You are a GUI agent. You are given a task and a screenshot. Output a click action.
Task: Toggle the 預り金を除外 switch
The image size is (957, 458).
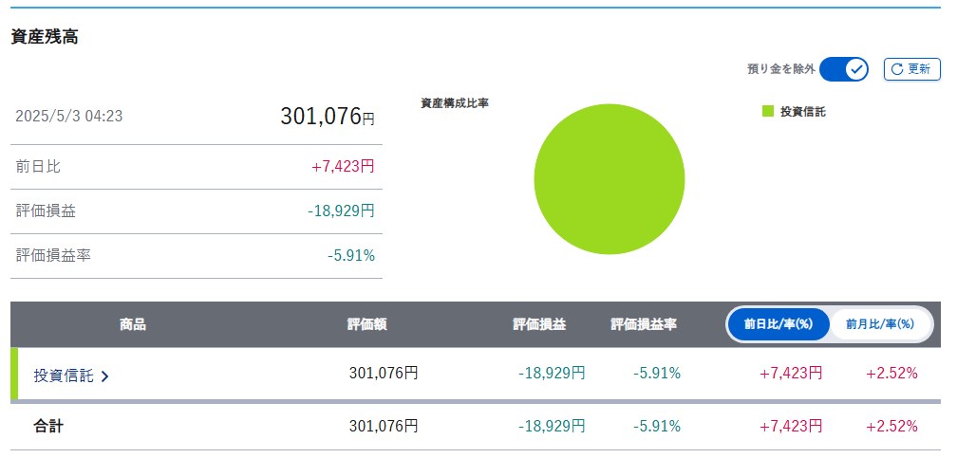point(843,69)
